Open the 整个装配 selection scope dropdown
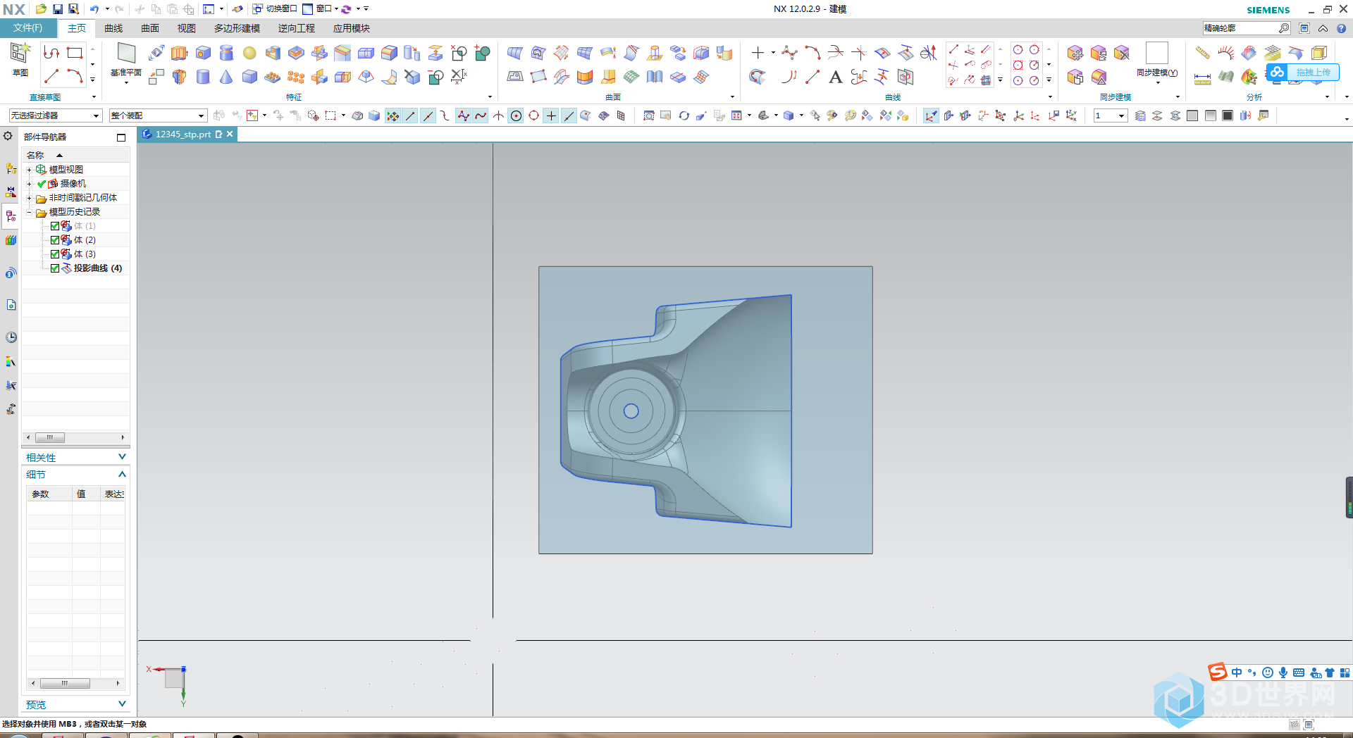 pos(158,115)
